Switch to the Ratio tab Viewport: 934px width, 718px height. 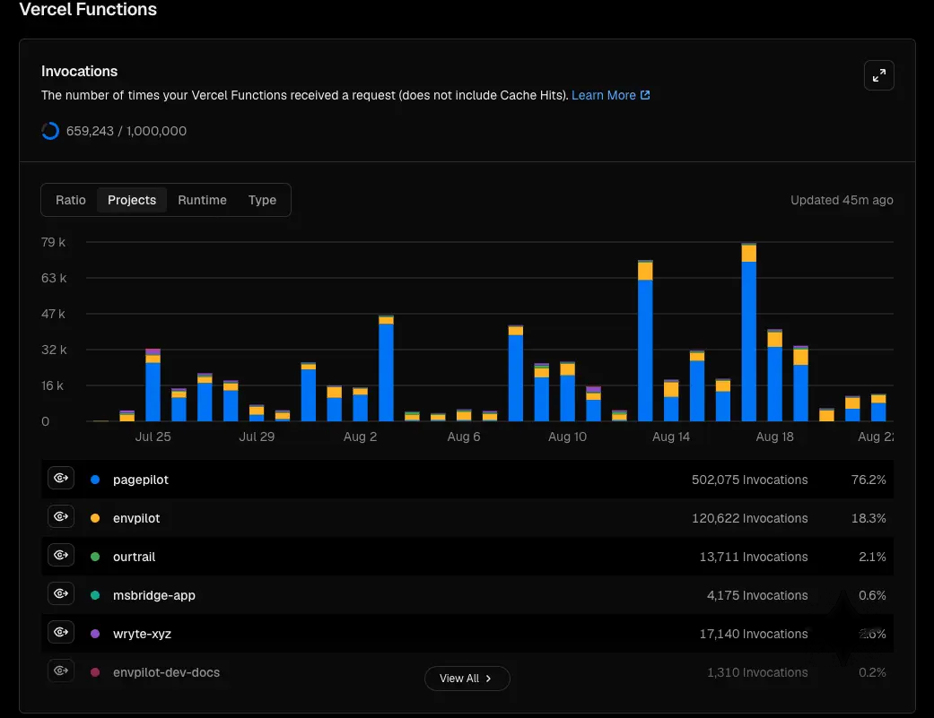pos(71,200)
